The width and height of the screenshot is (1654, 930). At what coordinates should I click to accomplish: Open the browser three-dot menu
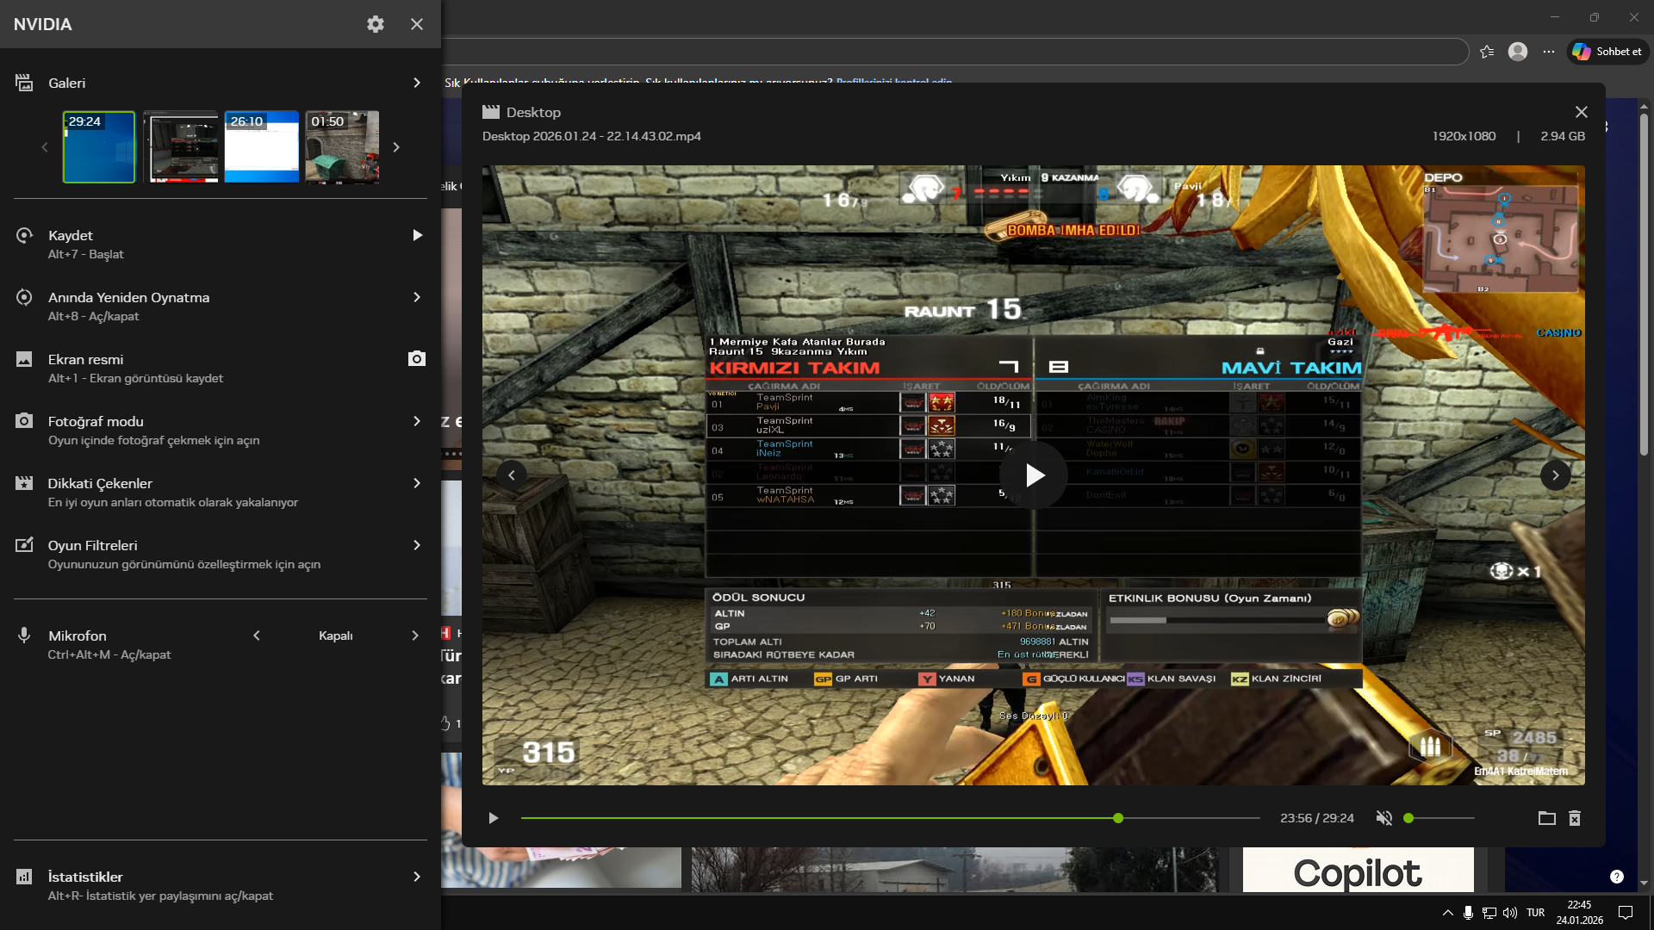point(1549,52)
